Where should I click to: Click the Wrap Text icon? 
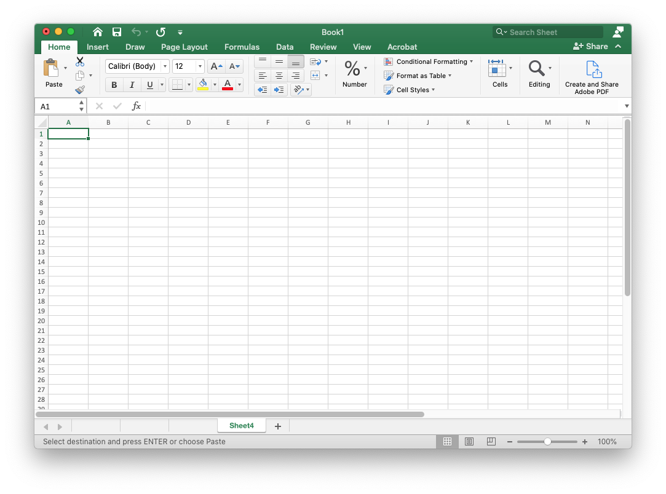tap(315, 62)
